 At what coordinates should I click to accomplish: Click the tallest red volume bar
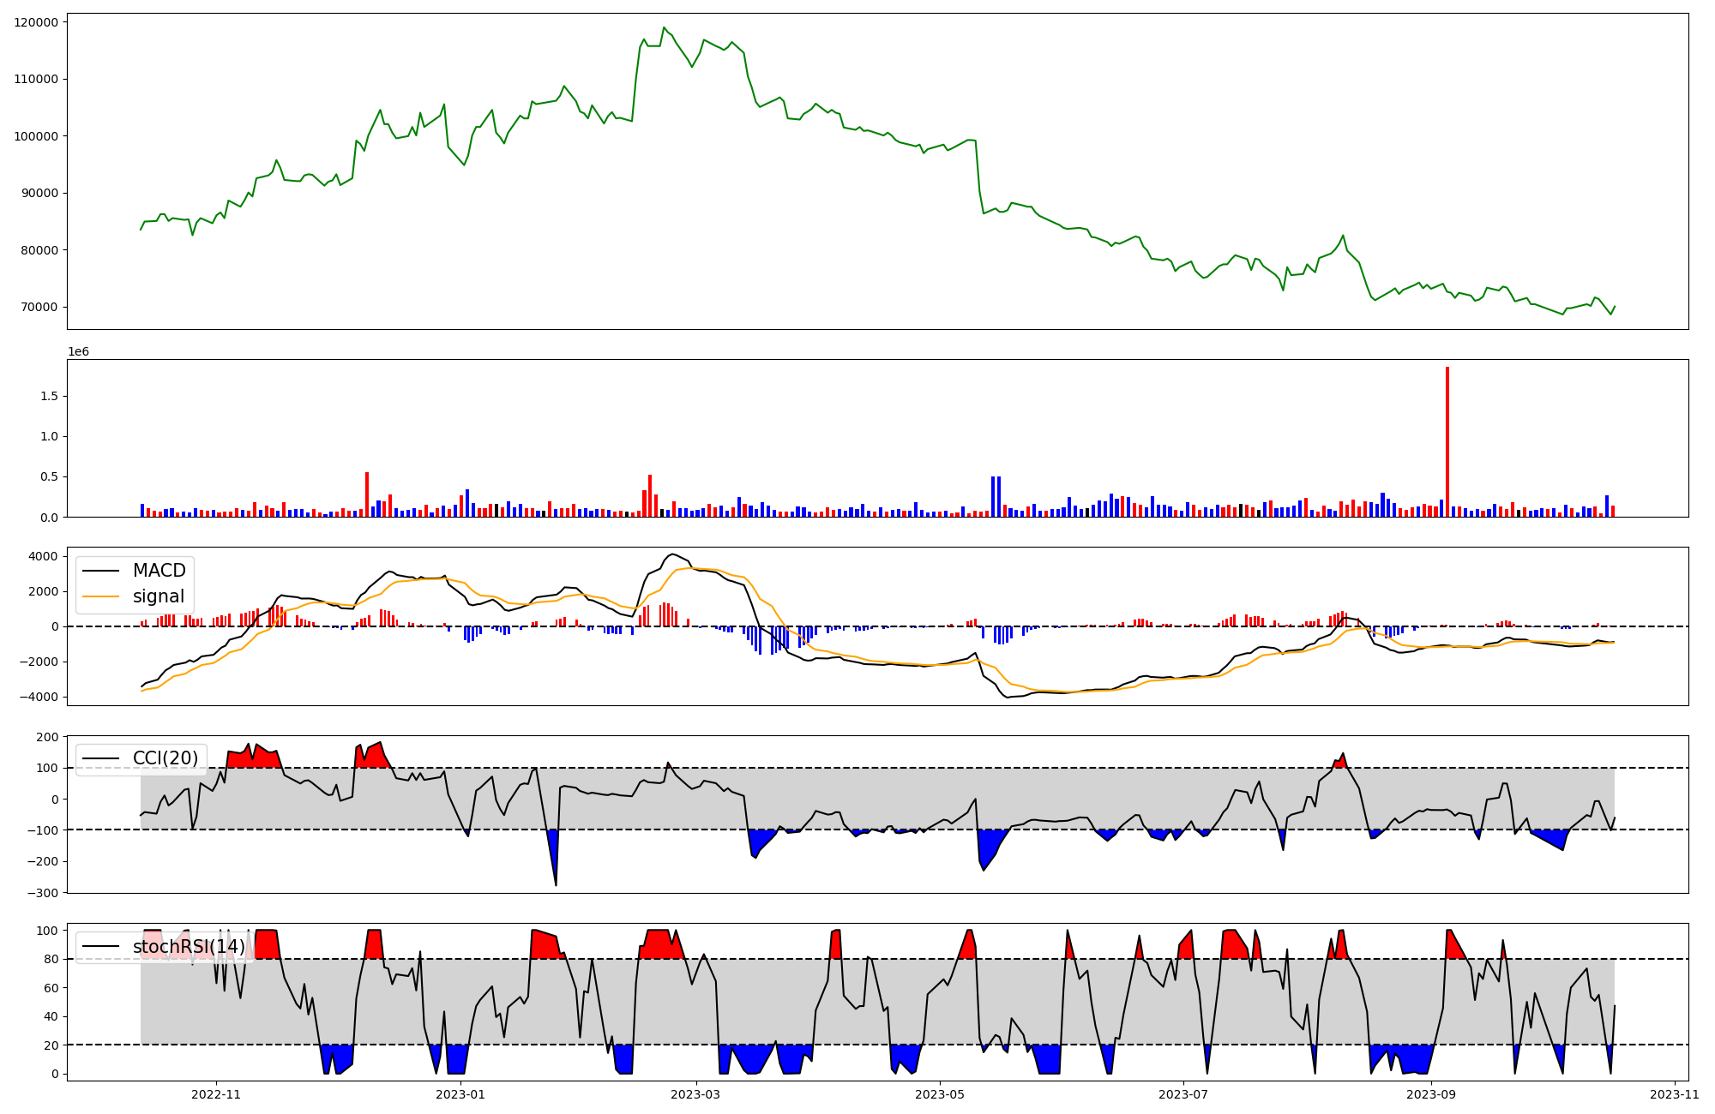pos(1447,441)
